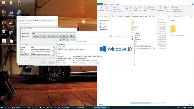Click Copy path in the ribbon
Screen dimensions: 194x109
pos(117,9)
